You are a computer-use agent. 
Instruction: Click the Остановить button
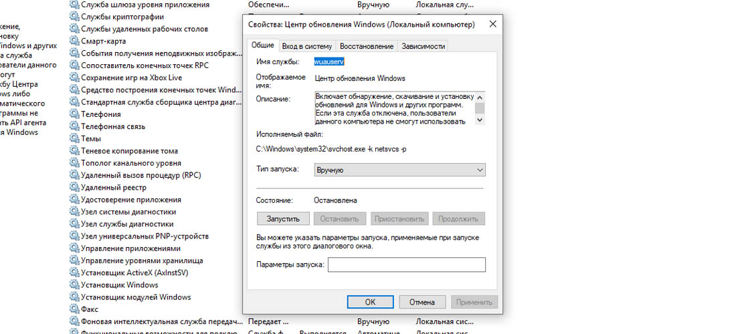339,218
